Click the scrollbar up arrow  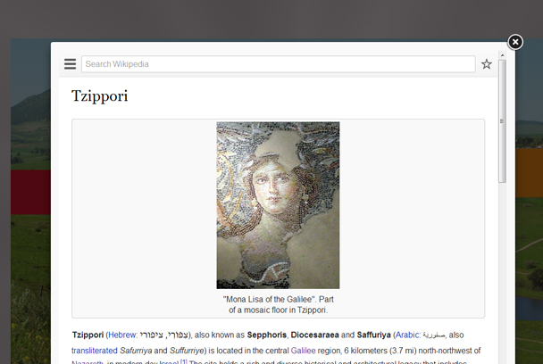[x=502, y=55]
